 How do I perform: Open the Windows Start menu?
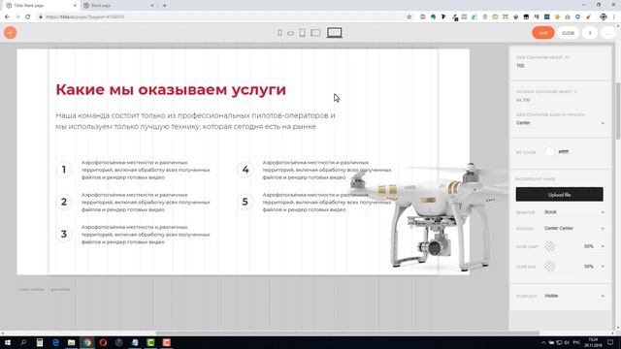pos(7,342)
